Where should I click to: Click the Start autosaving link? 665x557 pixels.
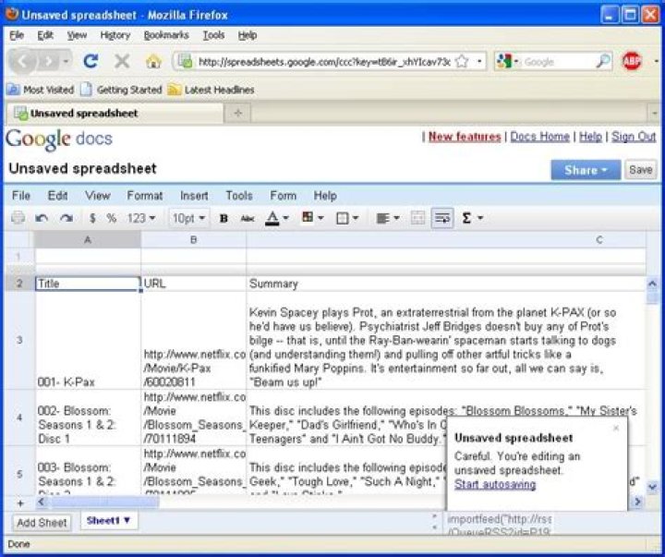(495, 484)
